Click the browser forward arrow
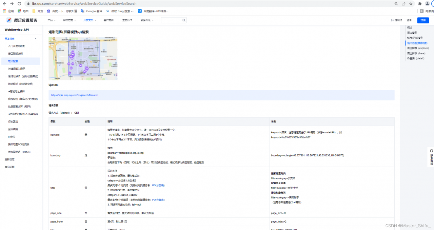This screenshot has height=230, width=434. 12,4
